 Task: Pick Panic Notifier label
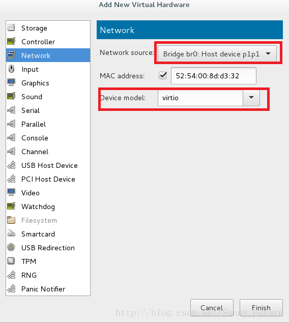(x=43, y=289)
